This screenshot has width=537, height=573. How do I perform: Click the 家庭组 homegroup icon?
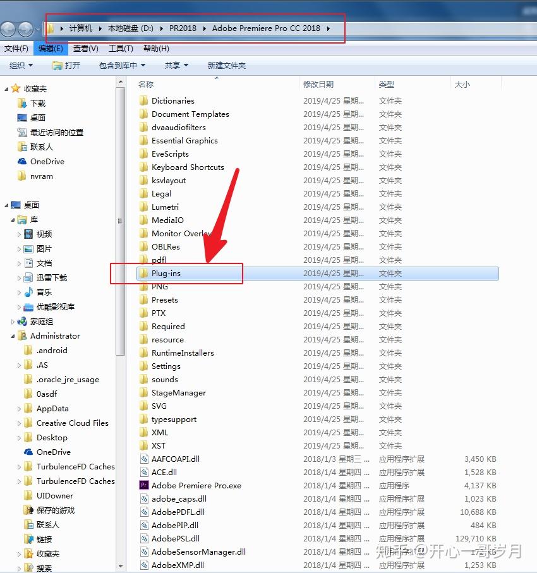coord(22,321)
